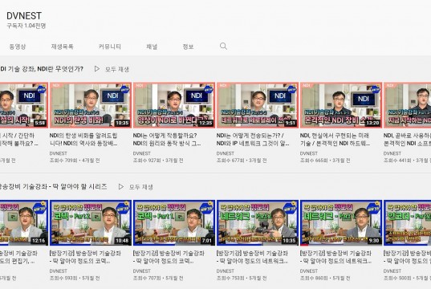
Task: Switch to the 동영상 tab
Action: (x=18, y=47)
